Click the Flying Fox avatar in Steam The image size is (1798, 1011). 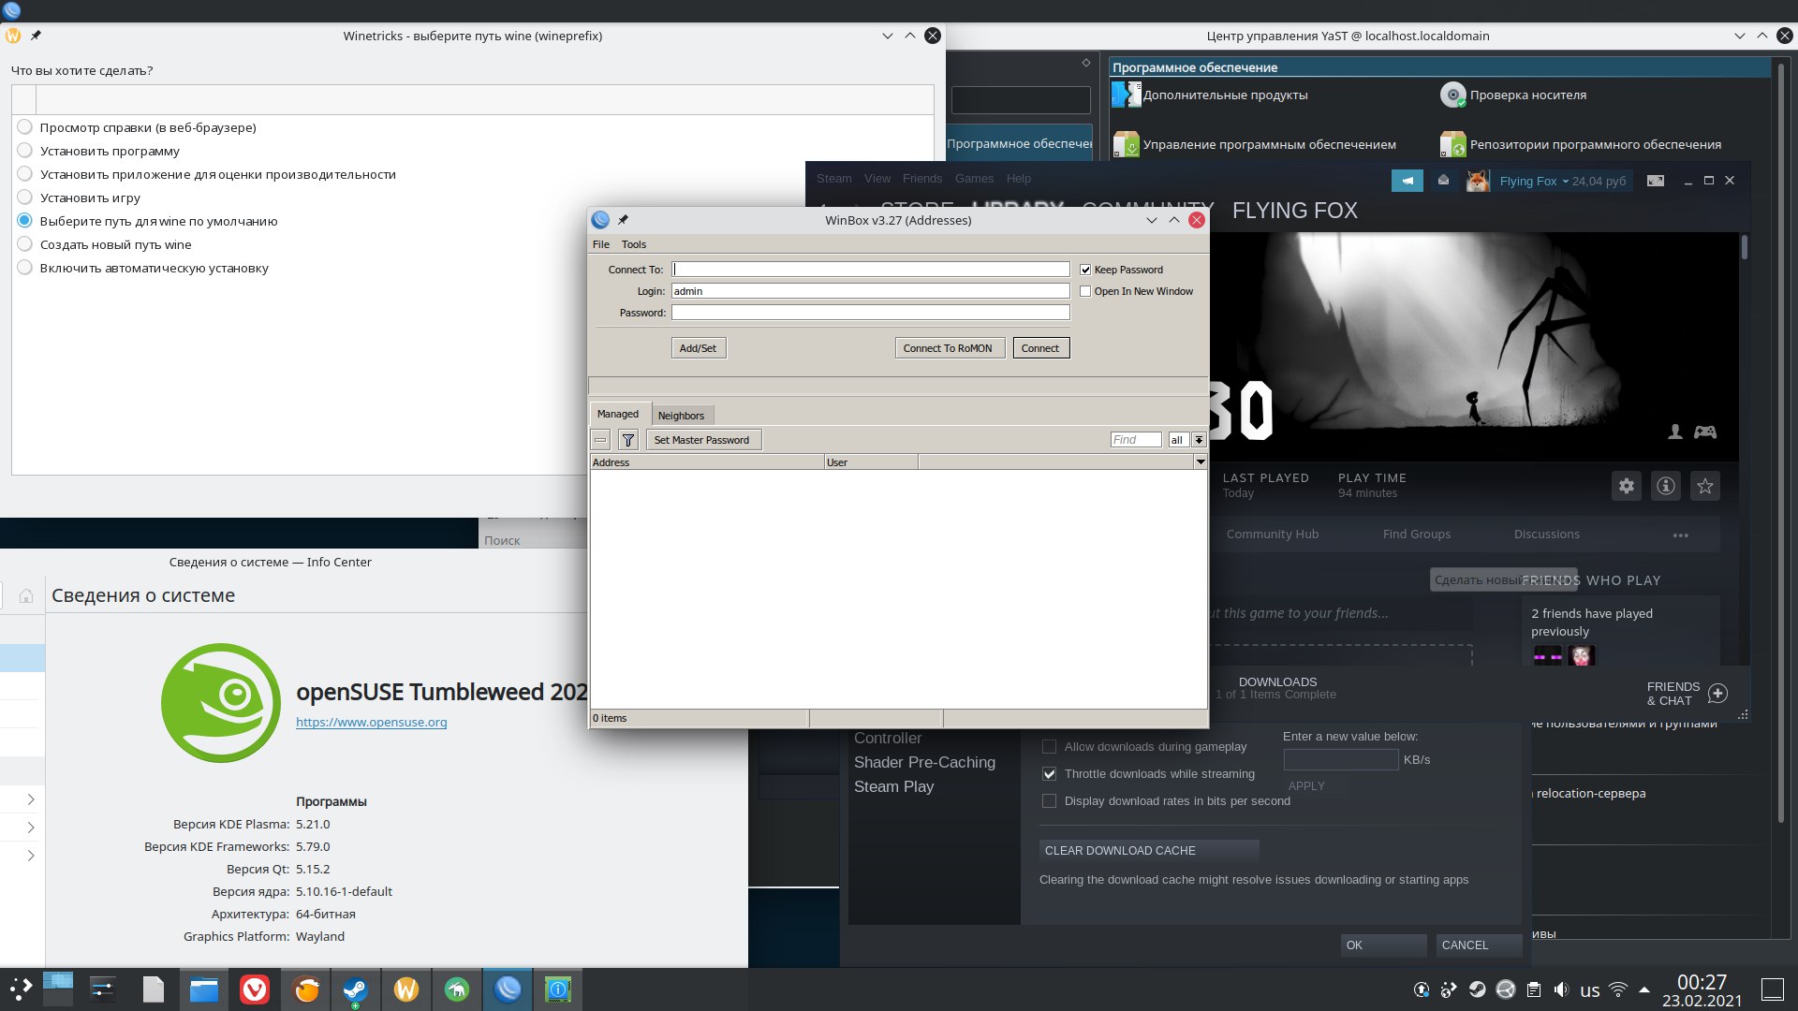(x=1478, y=181)
